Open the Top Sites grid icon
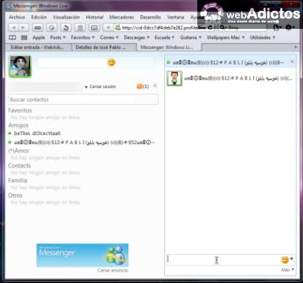This screenshot has height=283, width=303. 24,38
